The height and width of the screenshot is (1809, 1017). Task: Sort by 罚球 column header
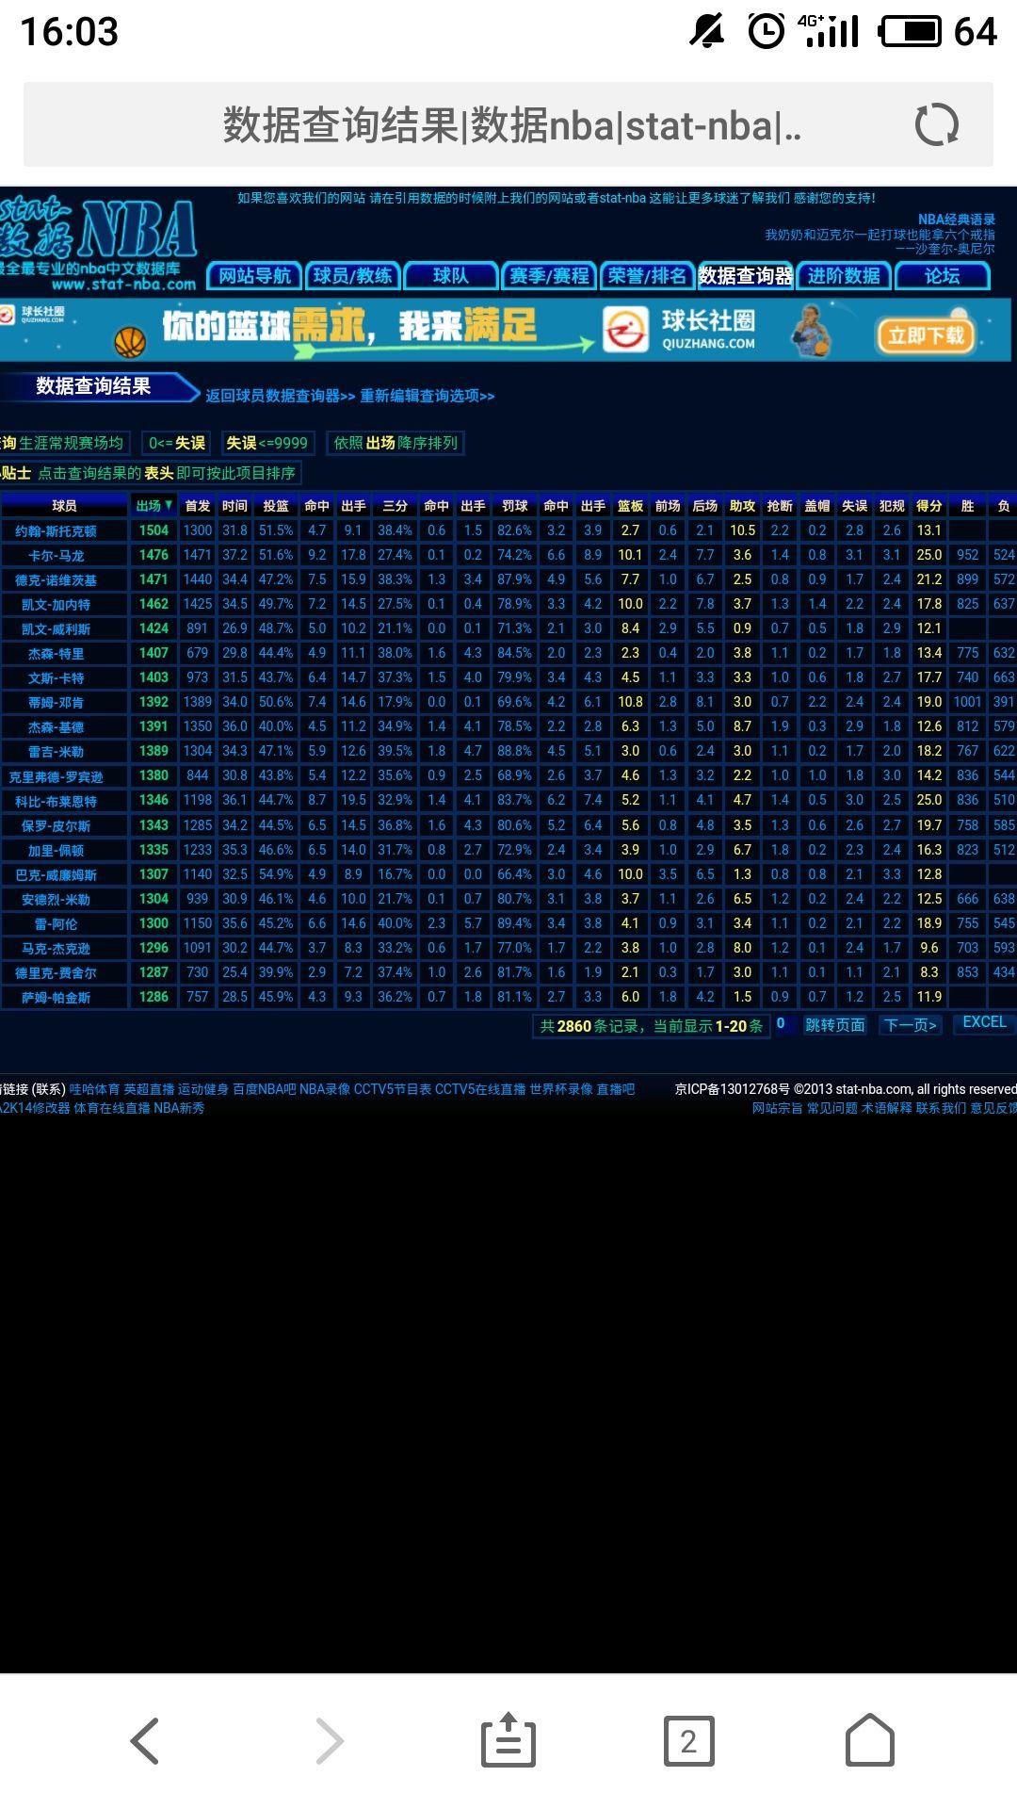(x=515, y=506)
